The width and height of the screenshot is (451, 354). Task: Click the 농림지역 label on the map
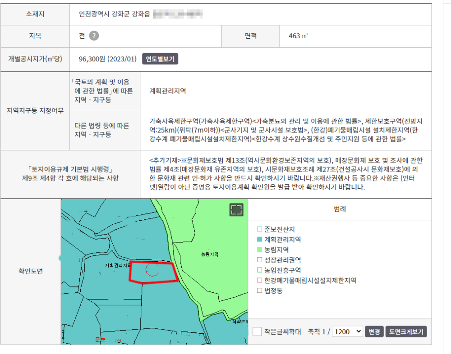pos(210,254)
